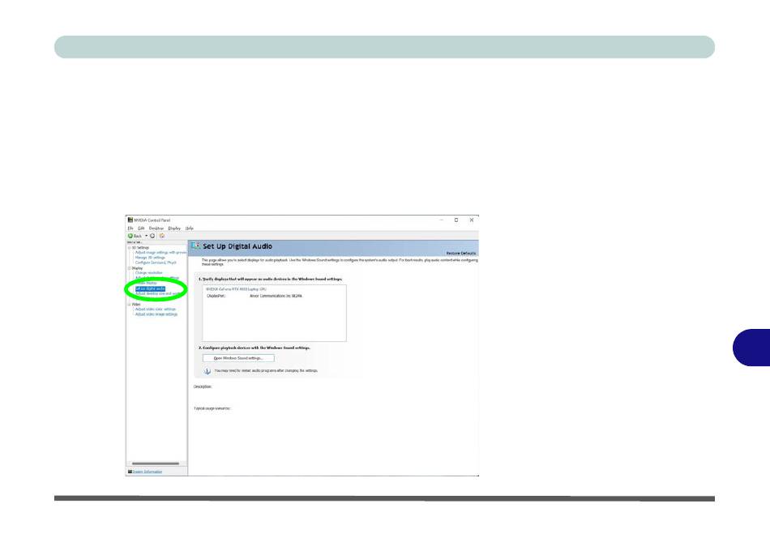Select Adjust video image settings
The width and height of the screenshot is (770, 542).
click(x=156, y=314)
